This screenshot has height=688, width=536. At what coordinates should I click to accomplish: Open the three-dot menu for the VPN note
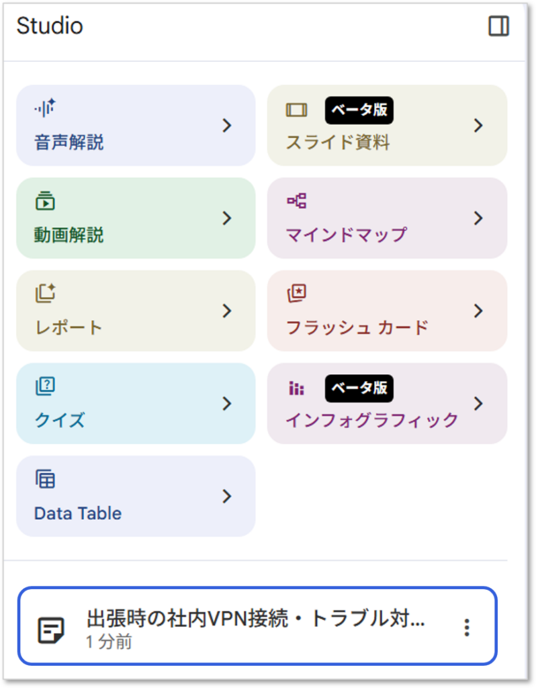(467, 628)
